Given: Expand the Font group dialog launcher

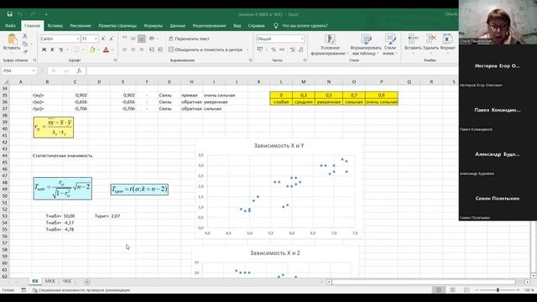Looking at the screenshot, I should point(115,60).
